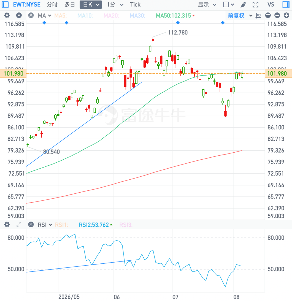
Task: Click the 80.540 low price label
Action: (x=51, y=152)
